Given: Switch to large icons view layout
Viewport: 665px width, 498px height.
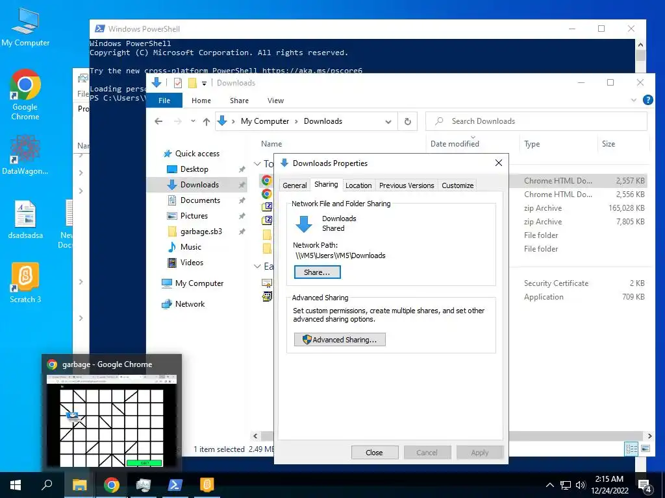Looking at the screenshot, I should pyautogui.click(x=646, y=449).
